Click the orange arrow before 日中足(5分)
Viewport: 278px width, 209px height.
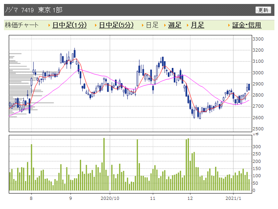96,25
